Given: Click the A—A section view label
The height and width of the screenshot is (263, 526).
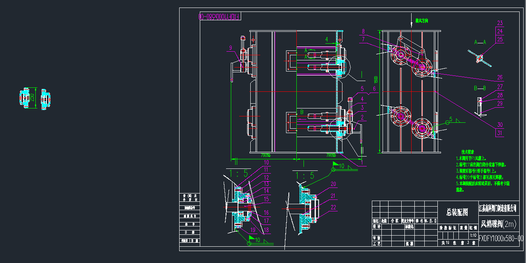Looking at the screenshot, I should [480, 41].
